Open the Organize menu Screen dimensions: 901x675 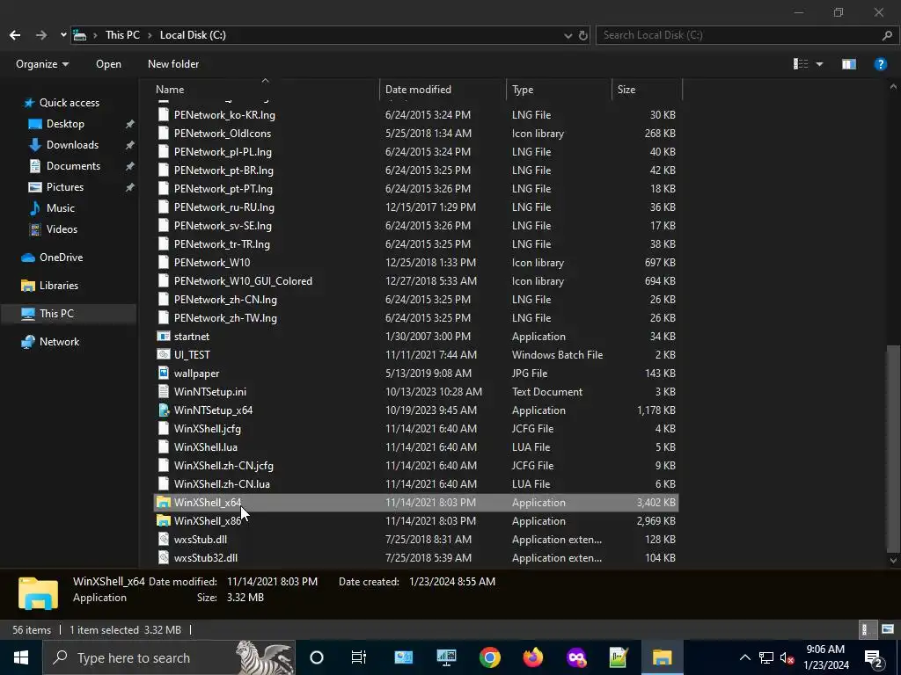(42, 63)
